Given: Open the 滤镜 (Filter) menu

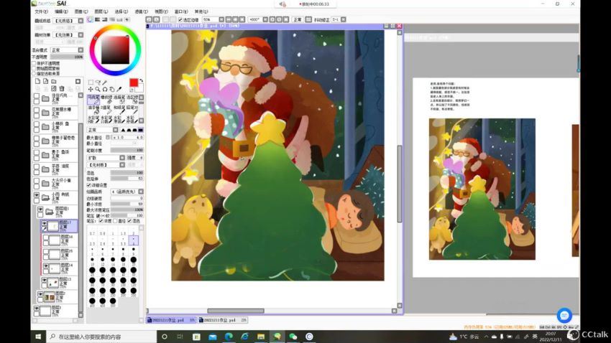Looking at the screenshot, I should click(x=141, y=11).
